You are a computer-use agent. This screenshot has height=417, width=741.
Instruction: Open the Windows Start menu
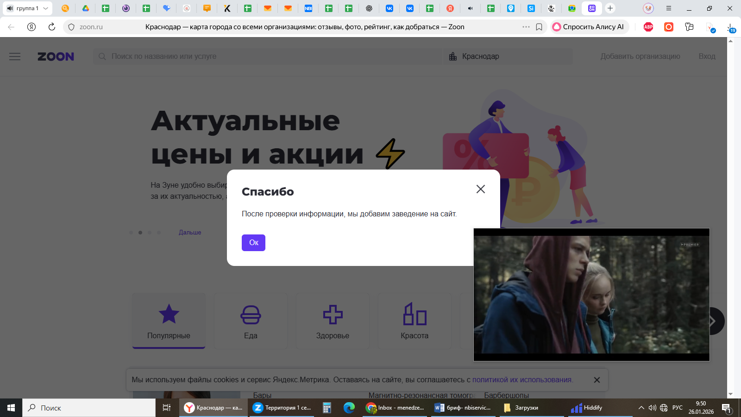[11, 408]
